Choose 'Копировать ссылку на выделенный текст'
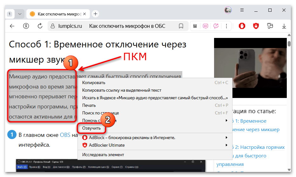The image size is (296, 177). pyautogui.click(x=155, y=90)
